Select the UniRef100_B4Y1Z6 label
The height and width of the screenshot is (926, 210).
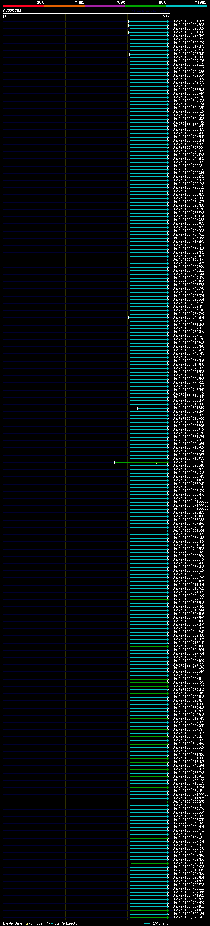188,97
